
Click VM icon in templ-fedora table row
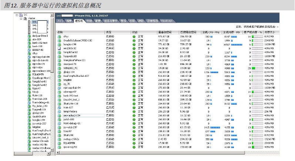pos(60,111)
